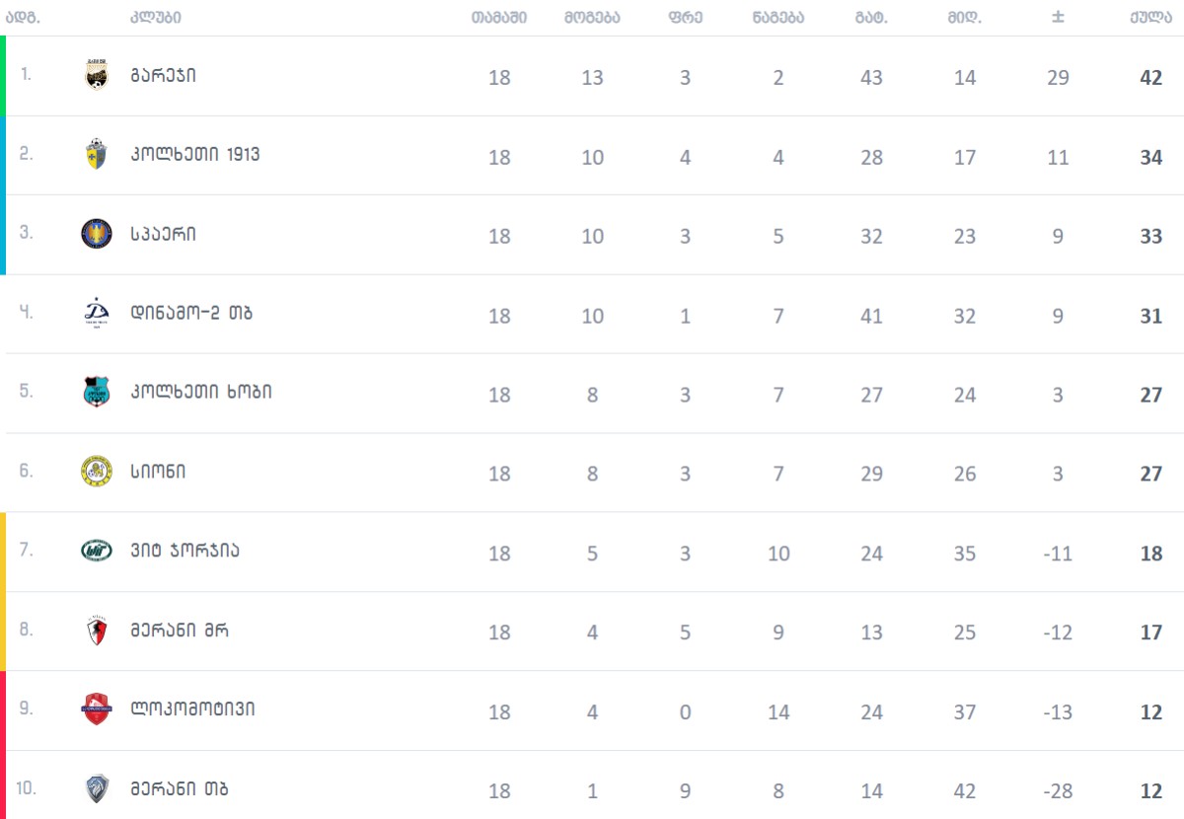Screen dimensions: 1184x819
Task: Open the მერანი თბ club crest
Action: tap(96, 788)
